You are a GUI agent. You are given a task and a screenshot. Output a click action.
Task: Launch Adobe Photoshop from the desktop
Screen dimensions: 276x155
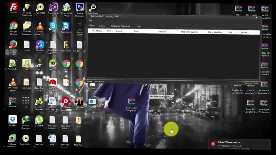point(80,10)
